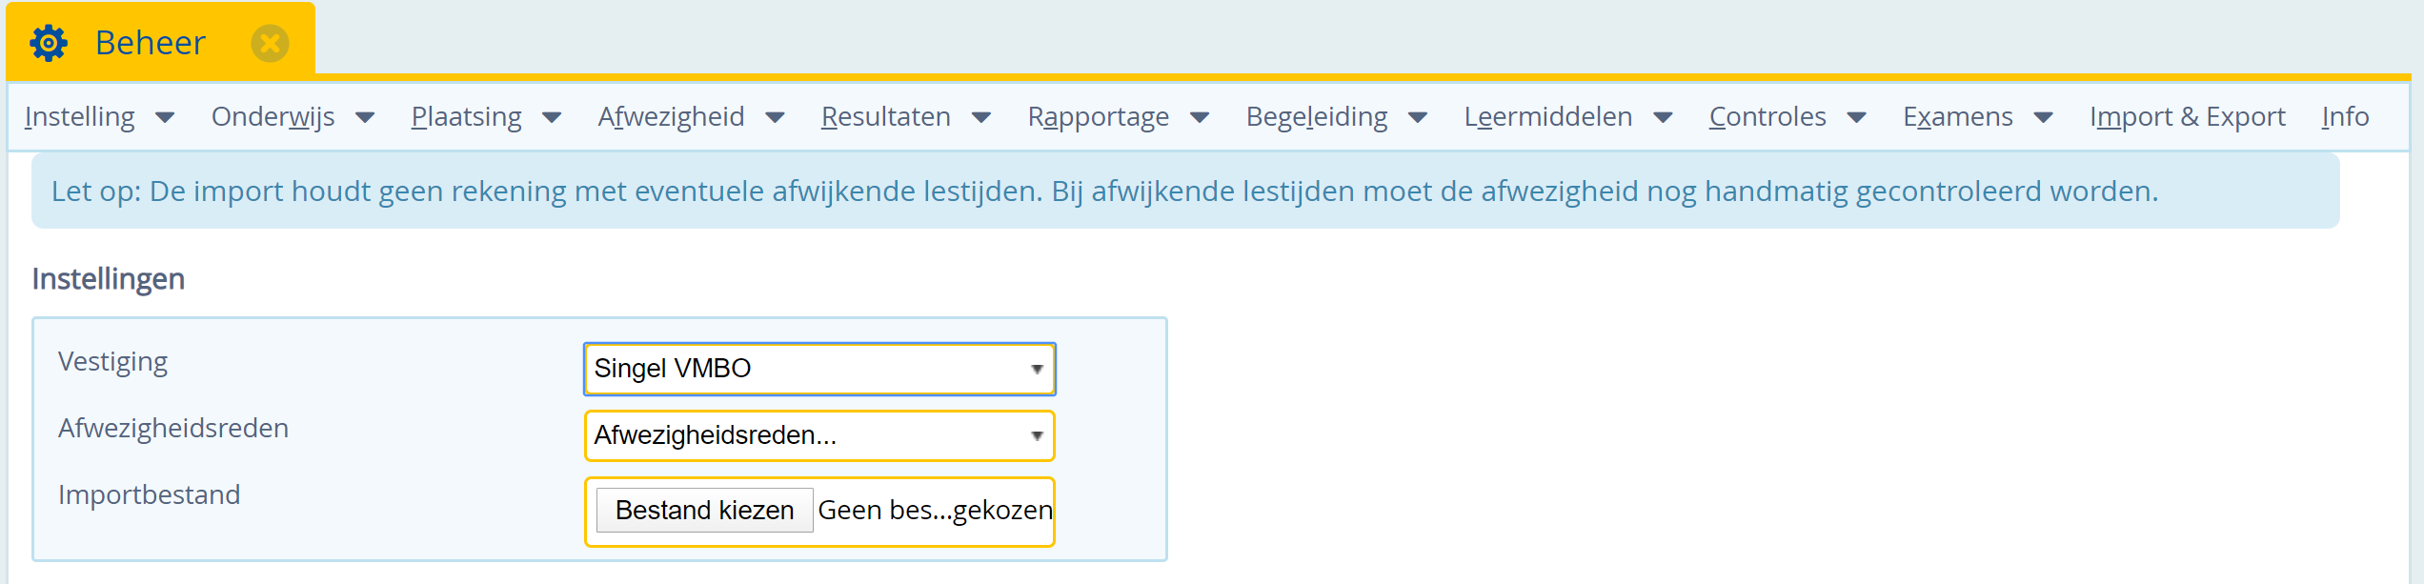This screenshot has height=584, width=2424.
Task: Close the Beheer tab
Action: [x=270, y=43]
